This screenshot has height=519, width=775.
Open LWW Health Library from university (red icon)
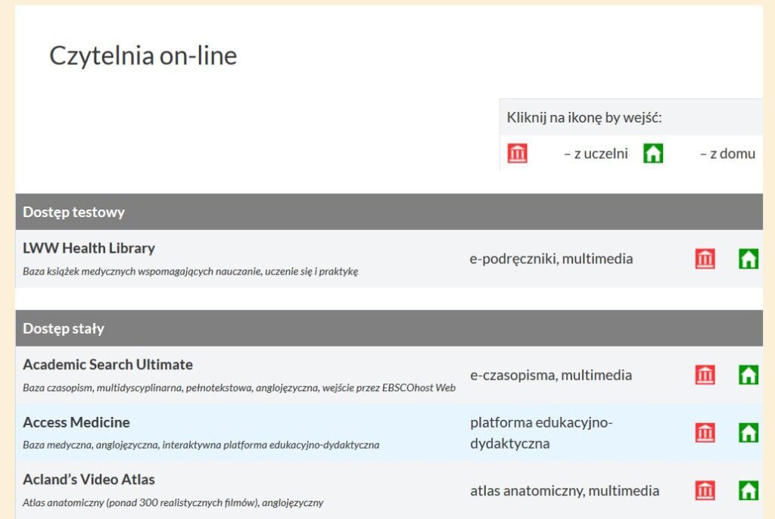coord(705,259)
